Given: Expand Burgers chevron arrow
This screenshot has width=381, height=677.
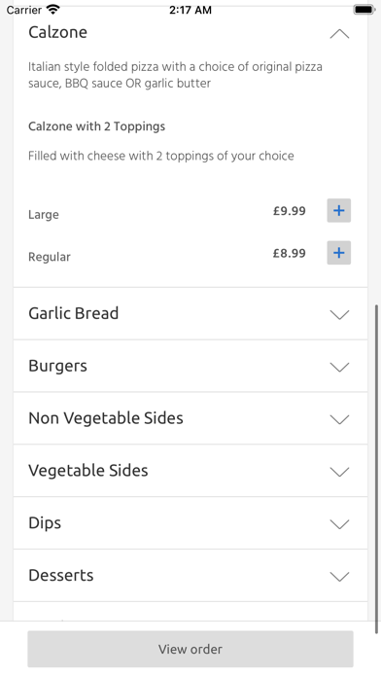Looking at the screenshot, I should tap(339, 367).
